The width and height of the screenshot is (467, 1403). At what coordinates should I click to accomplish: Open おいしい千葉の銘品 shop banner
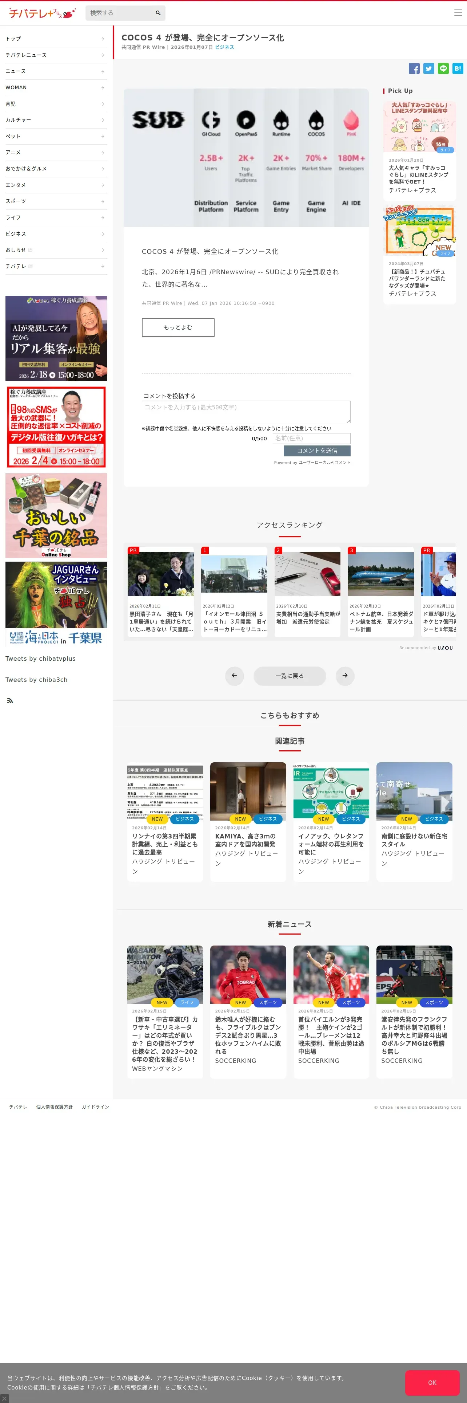tap(56, 515)
